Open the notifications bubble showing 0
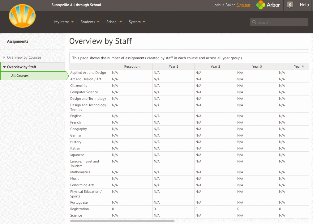The height and width of the screenshot is (224, 313). click(290, 5)
